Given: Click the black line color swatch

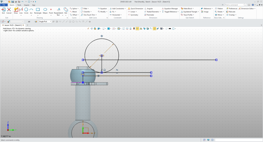Looking at the screenshot, I should coord(170,28).
